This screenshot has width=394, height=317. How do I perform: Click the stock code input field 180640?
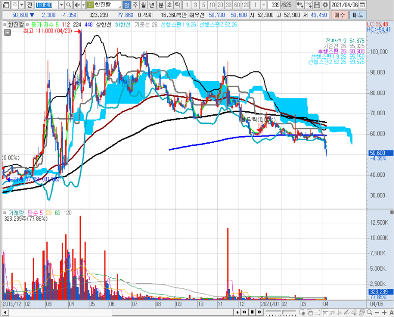[x=47, y=5]
